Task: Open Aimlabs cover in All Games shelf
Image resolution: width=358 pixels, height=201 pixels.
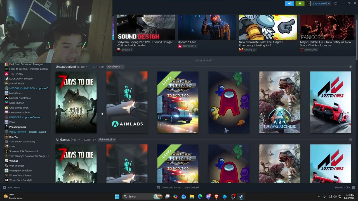Action: [127, 164]
